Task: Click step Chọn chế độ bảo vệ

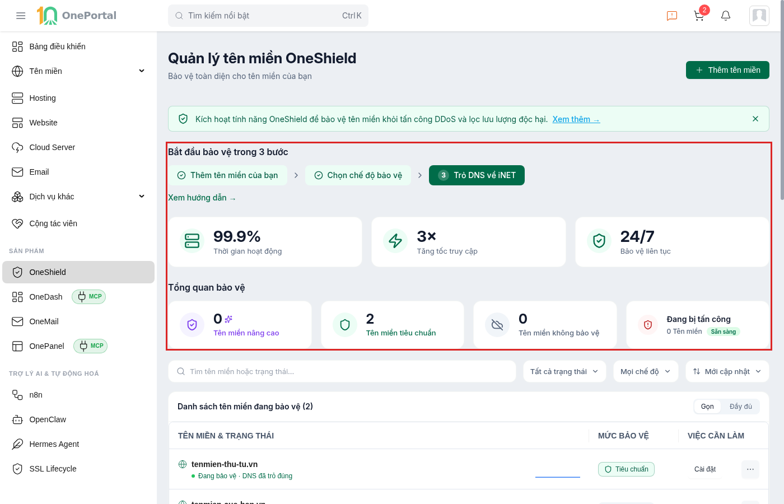Action: 358,175
